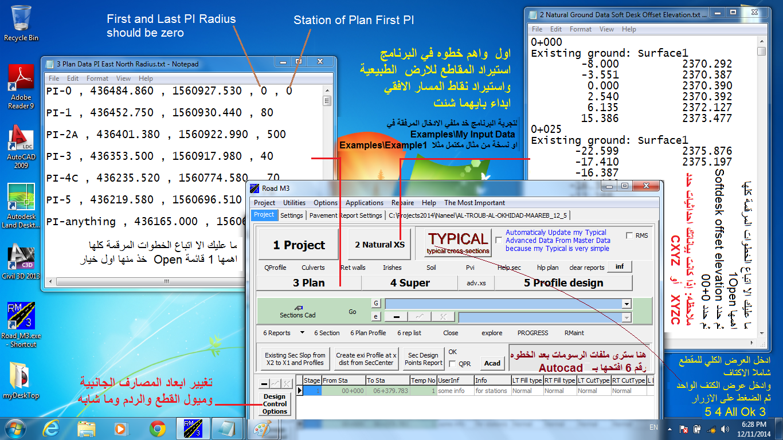Click the 2 Natural XS button
This screenshot has width=783, height=440.
click(x=379, y=245)
